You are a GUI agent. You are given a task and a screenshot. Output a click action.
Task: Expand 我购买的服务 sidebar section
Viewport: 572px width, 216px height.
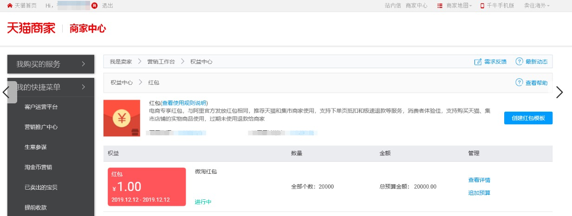(x=51, y=64)
